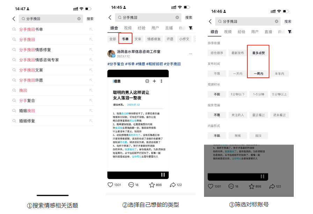
Task: Select 情感修复 category chip
Action: (154, 39)
